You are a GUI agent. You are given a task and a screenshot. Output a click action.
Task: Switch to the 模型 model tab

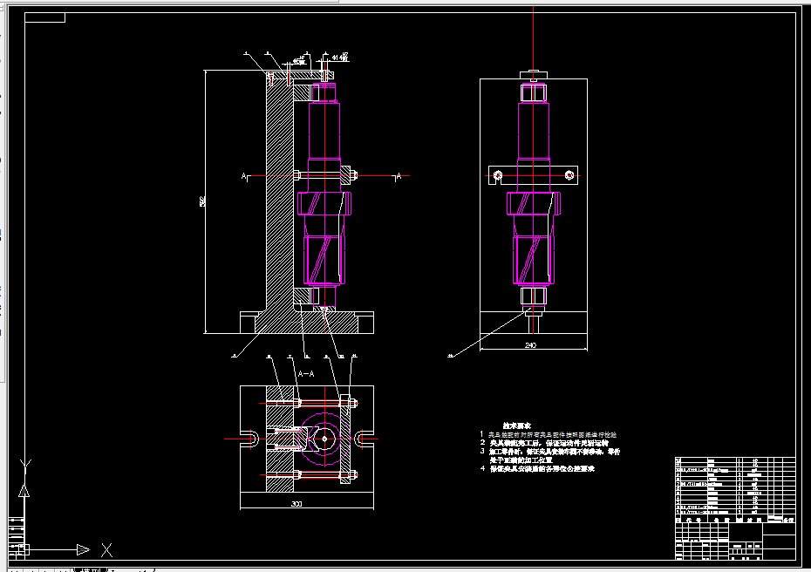point(91,569)
